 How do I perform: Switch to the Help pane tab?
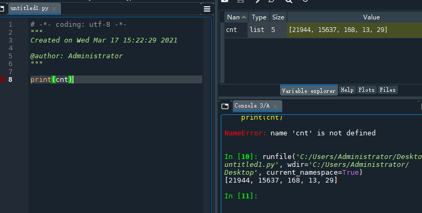tap(347, 90)
